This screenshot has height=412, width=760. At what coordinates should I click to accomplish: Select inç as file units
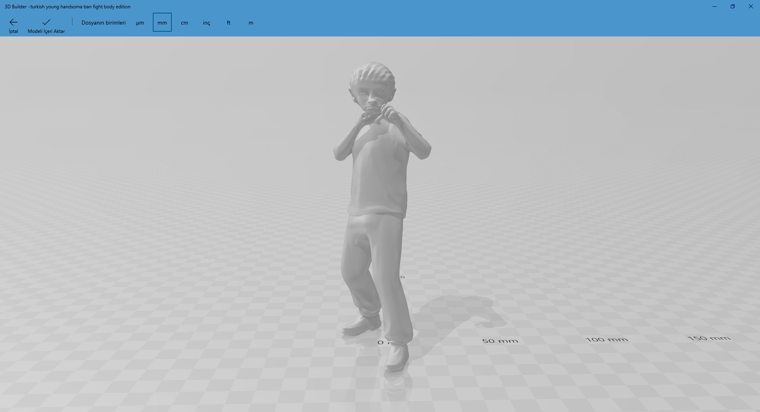tap(207, 23)
